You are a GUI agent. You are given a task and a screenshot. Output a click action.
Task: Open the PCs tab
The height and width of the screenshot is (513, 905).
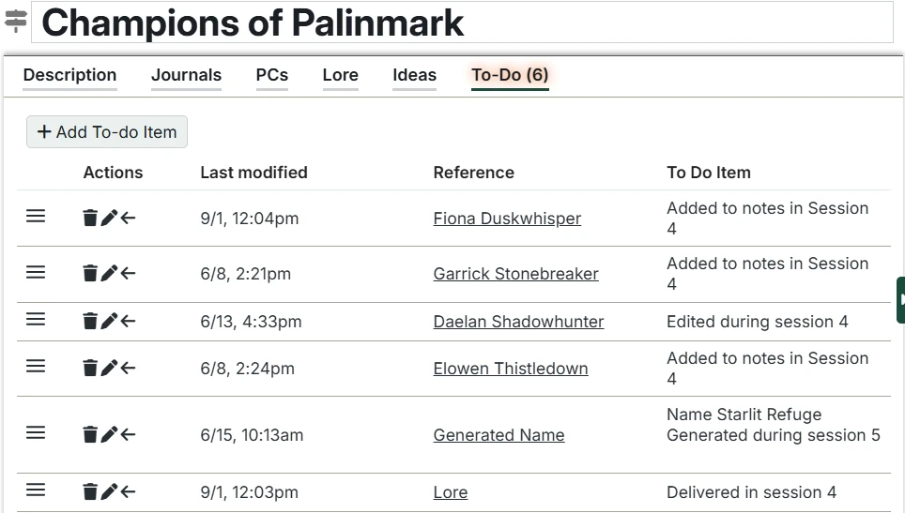[x=272, y=75]
